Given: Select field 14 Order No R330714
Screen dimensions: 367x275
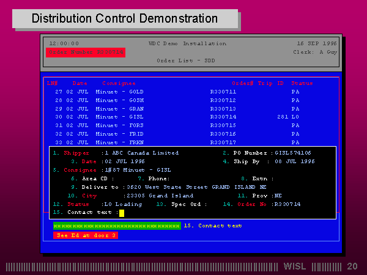Looking at the screenshot, I should [262, 204].
